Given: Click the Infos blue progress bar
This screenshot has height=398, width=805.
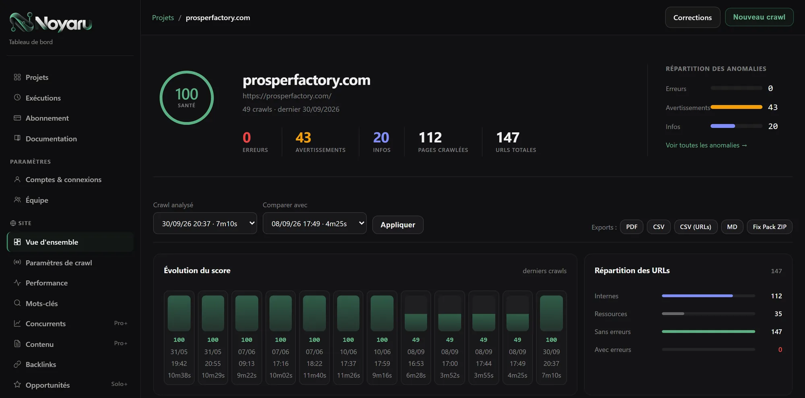Looking at the screenshot, I should click(x=723, y=126).
